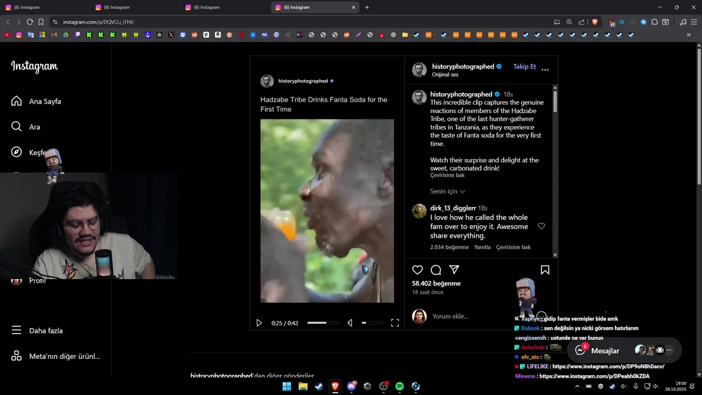Expand the bookmarks overflow chevron
Screen dimensions: 702x395
689,35
